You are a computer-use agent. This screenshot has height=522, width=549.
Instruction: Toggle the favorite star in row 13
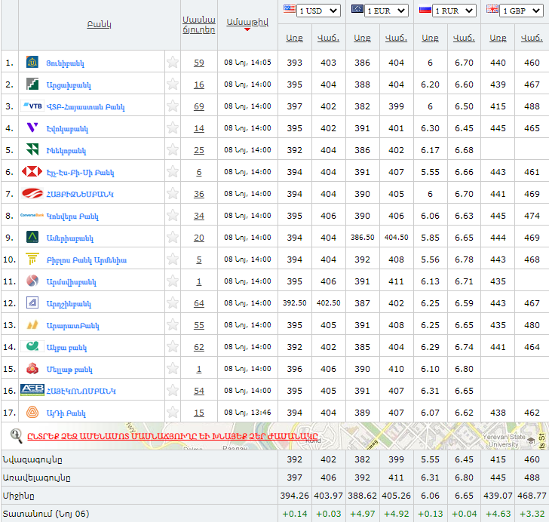click(173, 325)
